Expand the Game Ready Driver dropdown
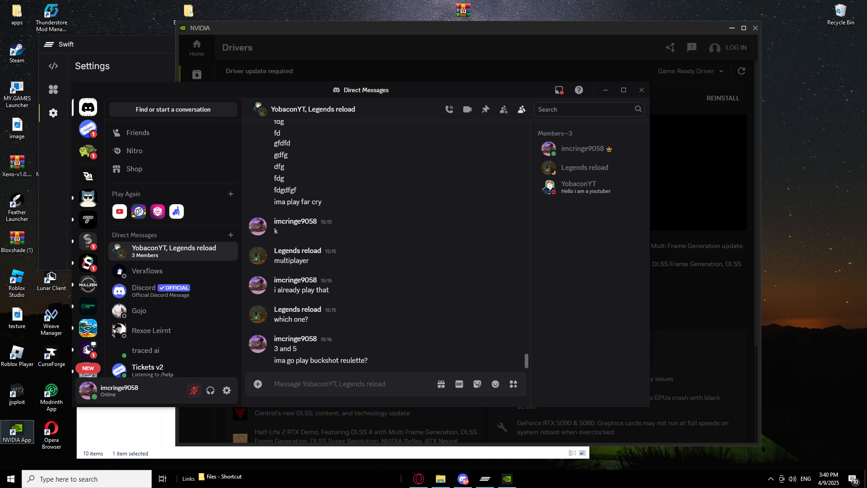Image resolution: width=867 pixels, height=488 pixels. [x=690, y=71]
